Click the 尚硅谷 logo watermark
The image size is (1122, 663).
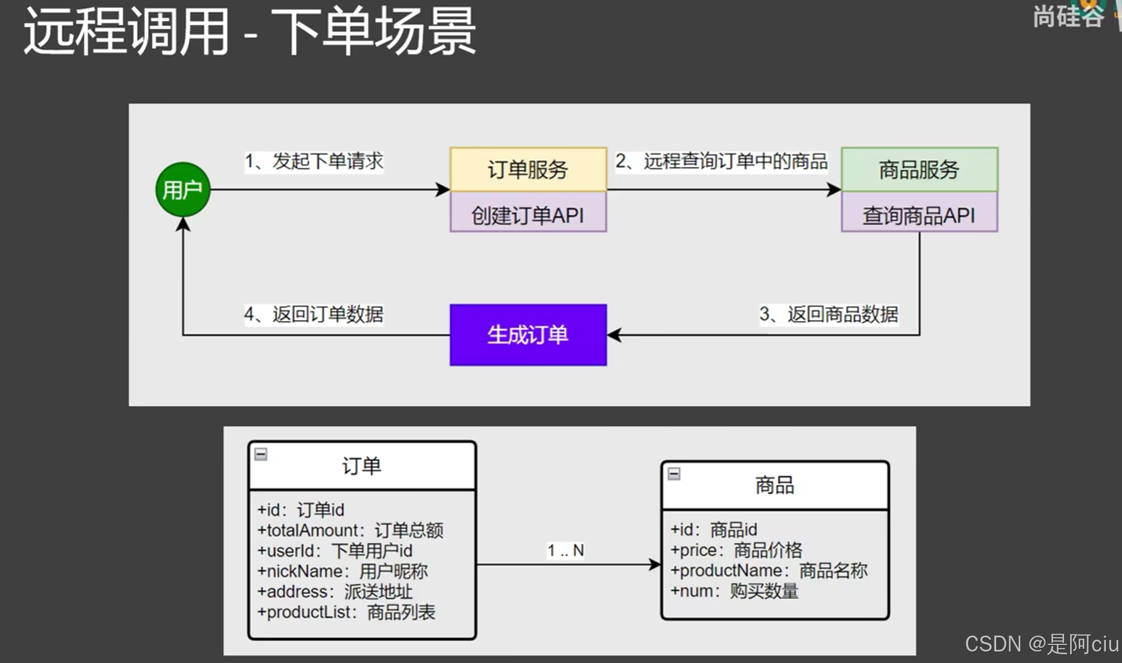pos(1068,16)
